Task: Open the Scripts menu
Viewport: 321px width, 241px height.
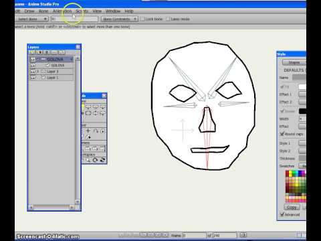Action: coord(82,11)
